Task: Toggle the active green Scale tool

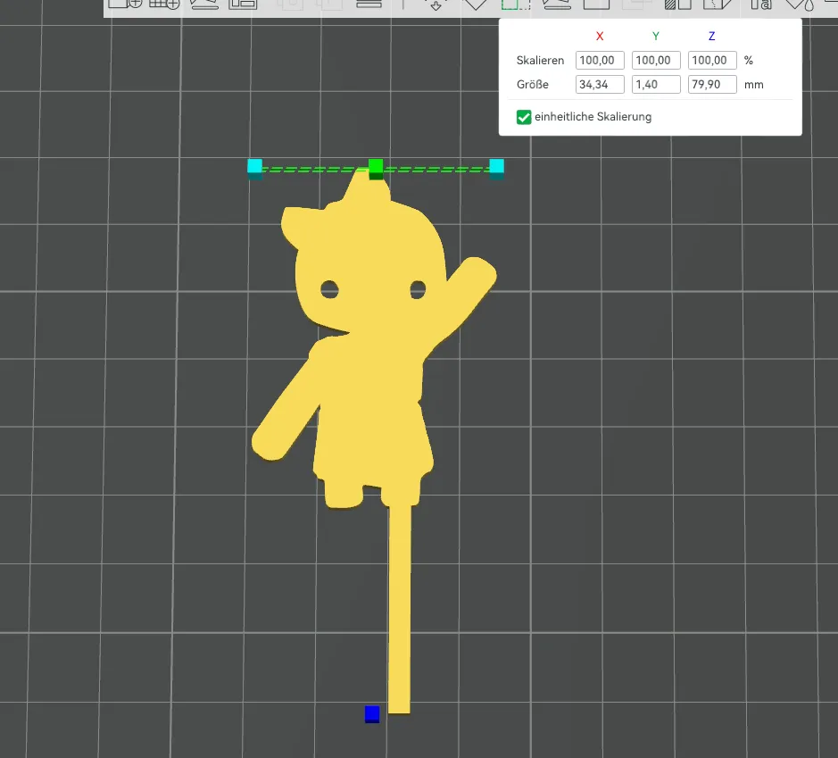Action: coord(516,4)
